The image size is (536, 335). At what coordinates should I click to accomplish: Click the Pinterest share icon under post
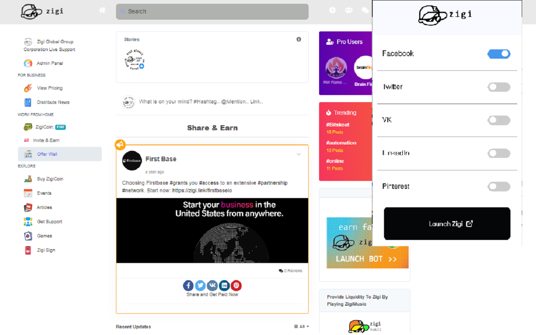click(236, 286)
